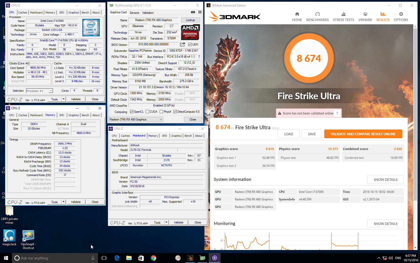This screenshot has height=263, width=420.
Task: Open the Validation tab in GPU-Z
Action: 148,13
